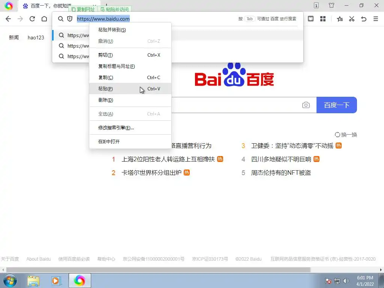Open the Windows Start button

[10, 281]
